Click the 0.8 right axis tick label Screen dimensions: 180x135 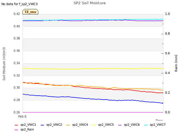click(167, 34)
